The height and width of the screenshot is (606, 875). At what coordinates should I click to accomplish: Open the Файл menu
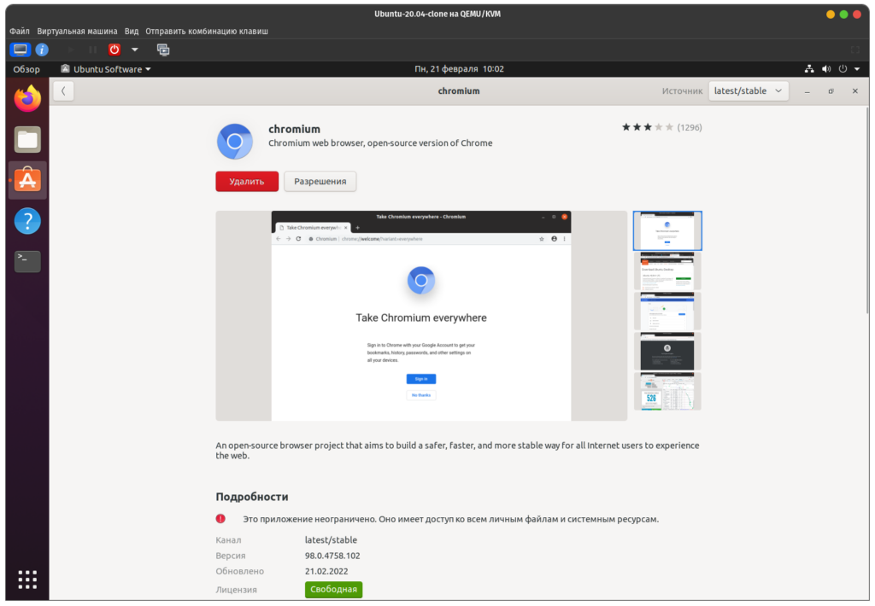point(20,31)
